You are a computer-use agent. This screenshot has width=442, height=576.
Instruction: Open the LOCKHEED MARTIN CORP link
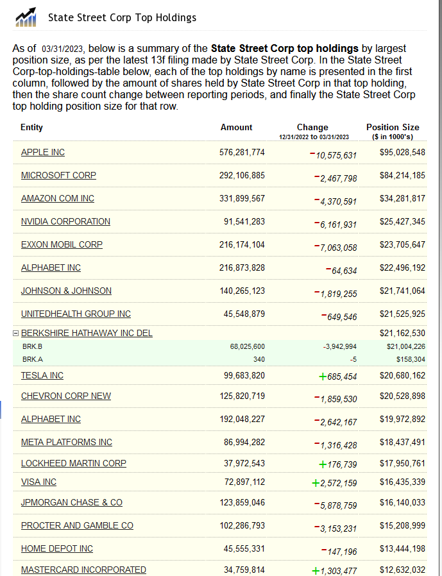(74, 463)
